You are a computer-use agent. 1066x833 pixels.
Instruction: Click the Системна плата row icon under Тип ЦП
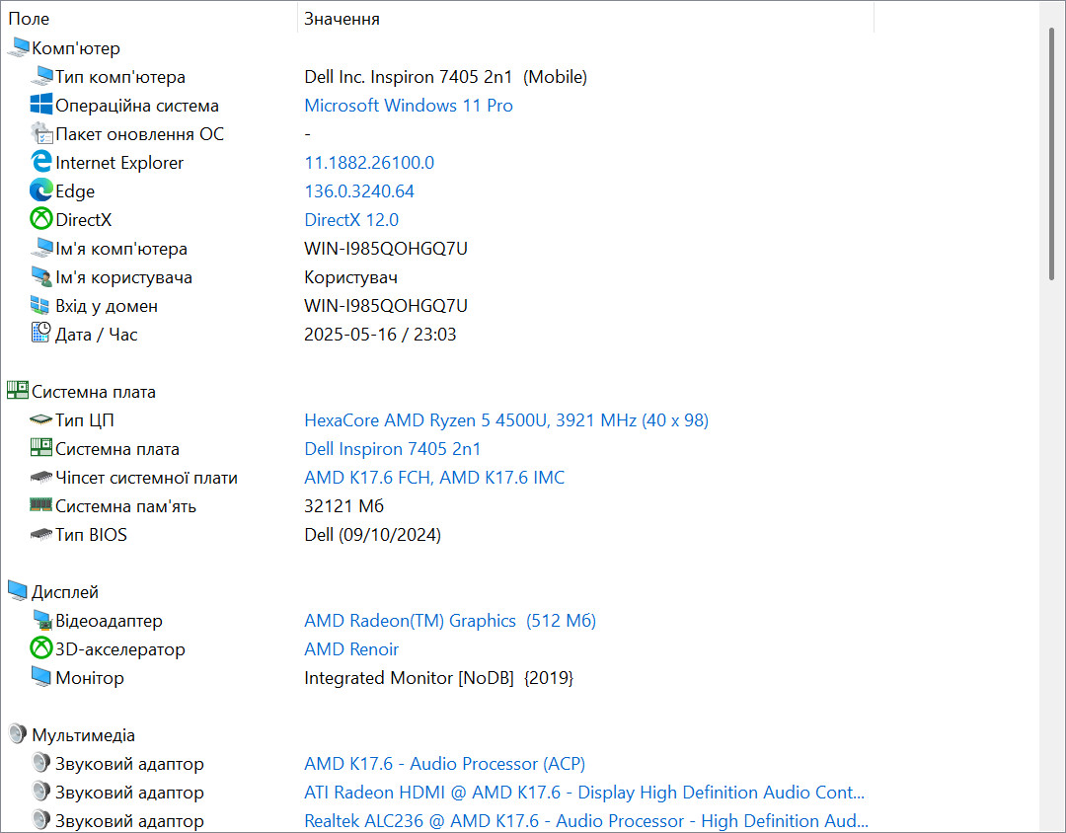click(x=41, y=448)
